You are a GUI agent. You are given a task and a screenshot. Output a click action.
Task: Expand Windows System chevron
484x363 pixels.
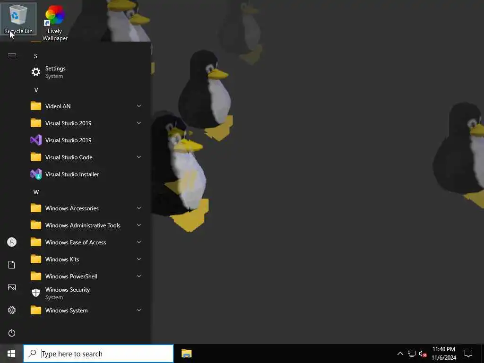pyautogui.click(x=139, y=310)
